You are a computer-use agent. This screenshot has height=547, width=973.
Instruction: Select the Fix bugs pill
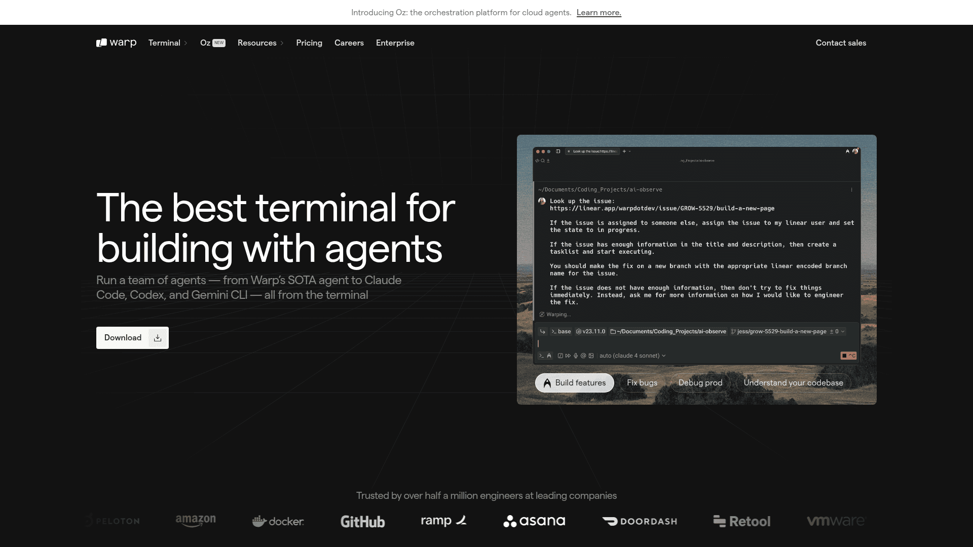642,383
